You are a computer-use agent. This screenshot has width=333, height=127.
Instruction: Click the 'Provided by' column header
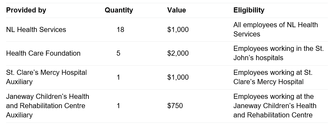26,10
